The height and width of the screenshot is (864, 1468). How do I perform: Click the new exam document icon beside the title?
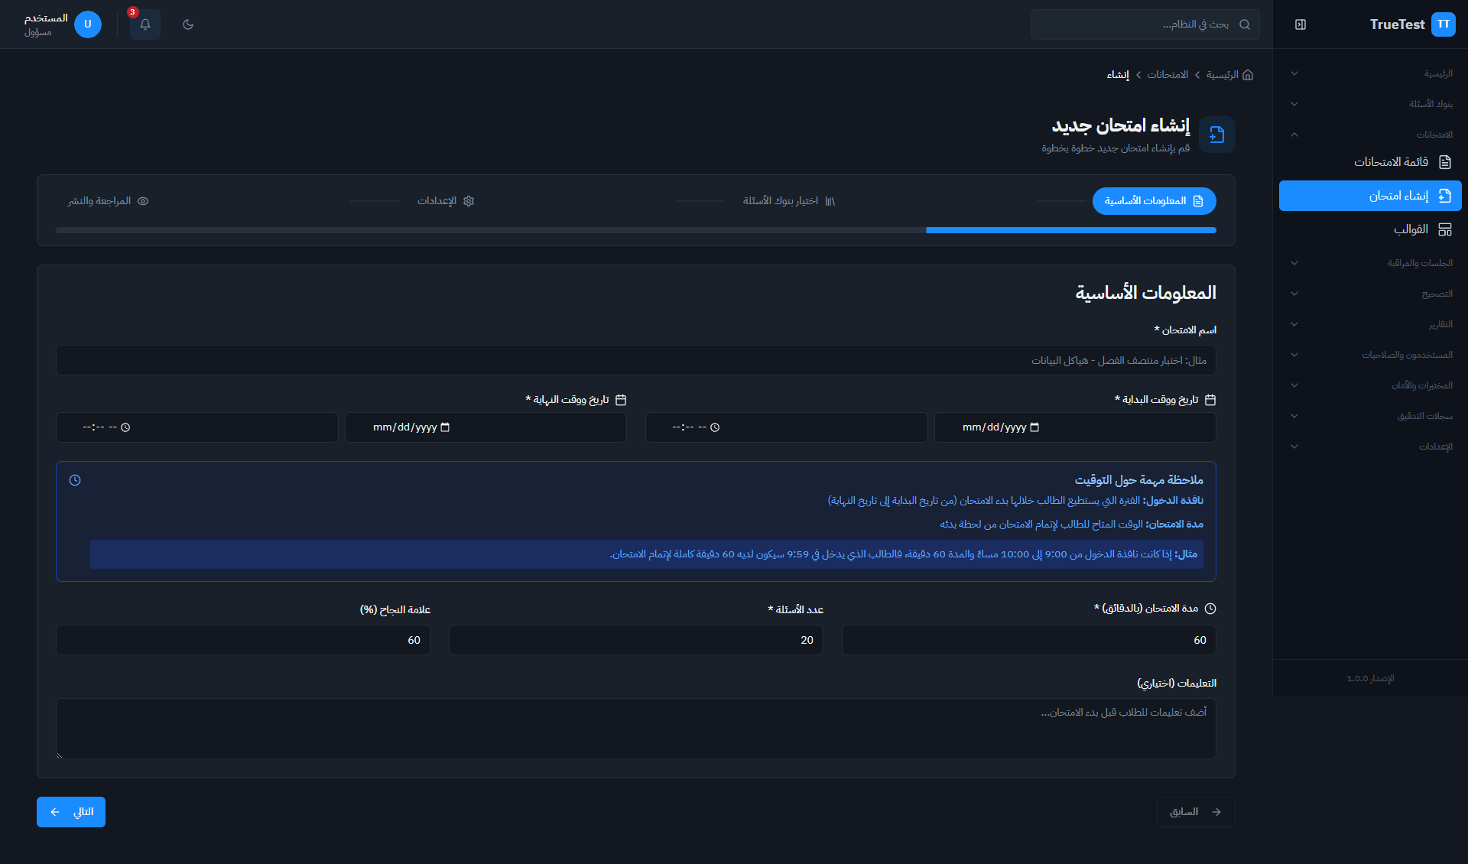click(x=1217, y=135)
